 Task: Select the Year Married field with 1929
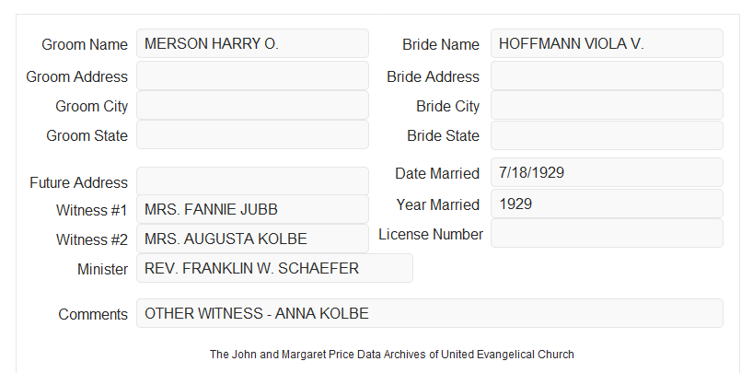pos(607,204)
